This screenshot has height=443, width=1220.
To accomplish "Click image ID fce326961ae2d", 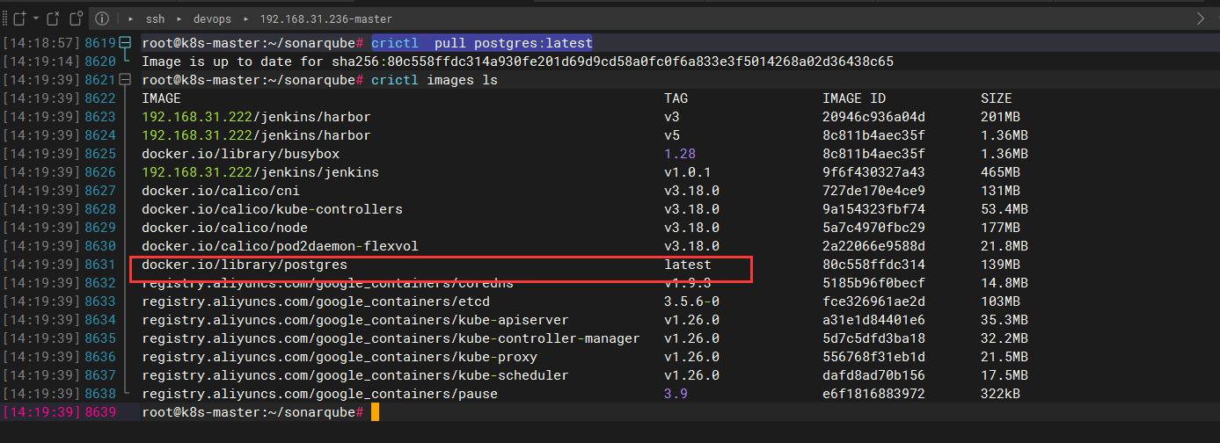I will click(873, 301).
